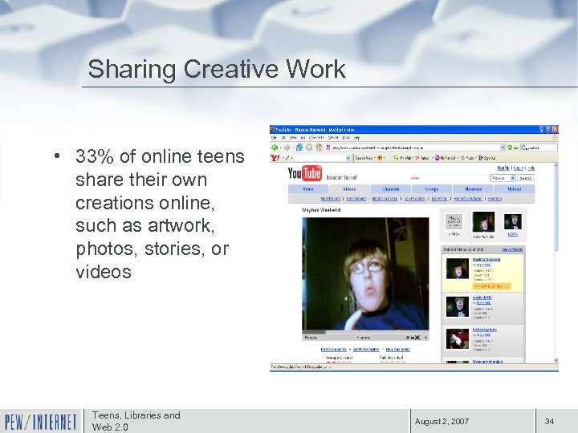Click the Reload page icon in toolbar
Viewport: 578px width, 433px height.
point(299,148)
